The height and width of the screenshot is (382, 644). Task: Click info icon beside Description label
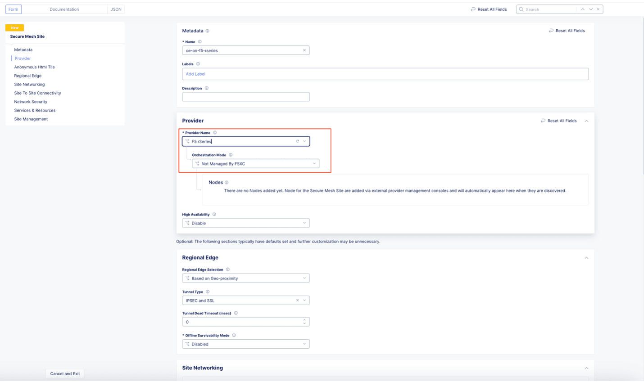(x=207, y=88)
